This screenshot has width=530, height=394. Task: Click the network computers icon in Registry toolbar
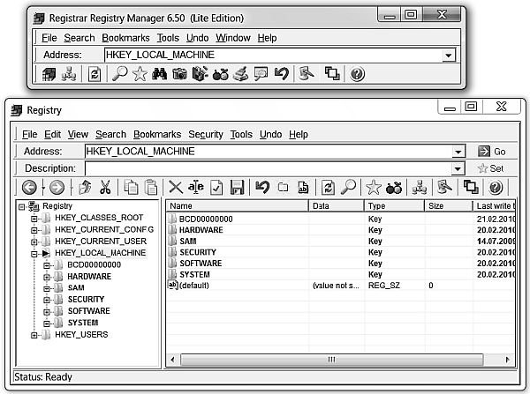coord(419,187)
